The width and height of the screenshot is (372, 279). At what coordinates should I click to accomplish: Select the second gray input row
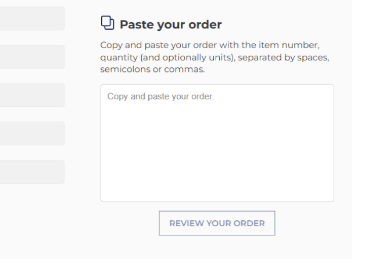tap(32, 57)
